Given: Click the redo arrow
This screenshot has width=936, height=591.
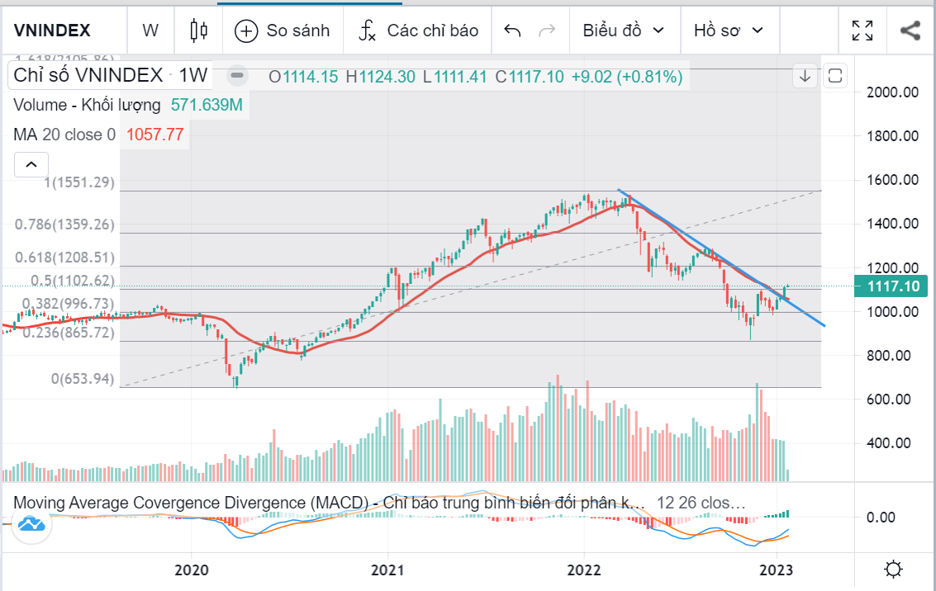Looking at the screenshot, I should pos(546,31).
